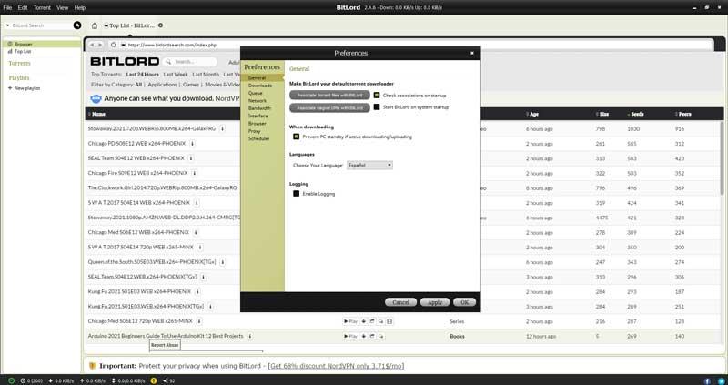Open the Help menu
This screenshot has height=385, width=728.
click(x=80, y=8)
